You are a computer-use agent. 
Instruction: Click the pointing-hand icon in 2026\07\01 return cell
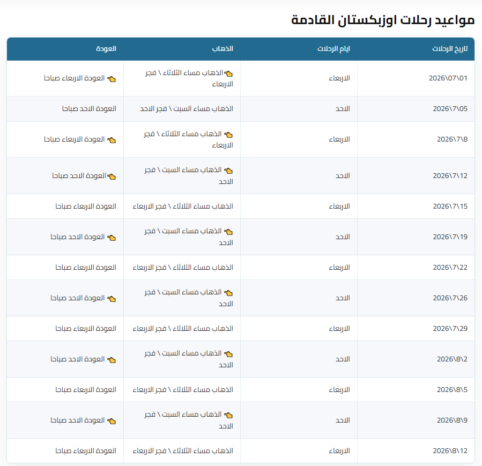[x=112, y=79]
